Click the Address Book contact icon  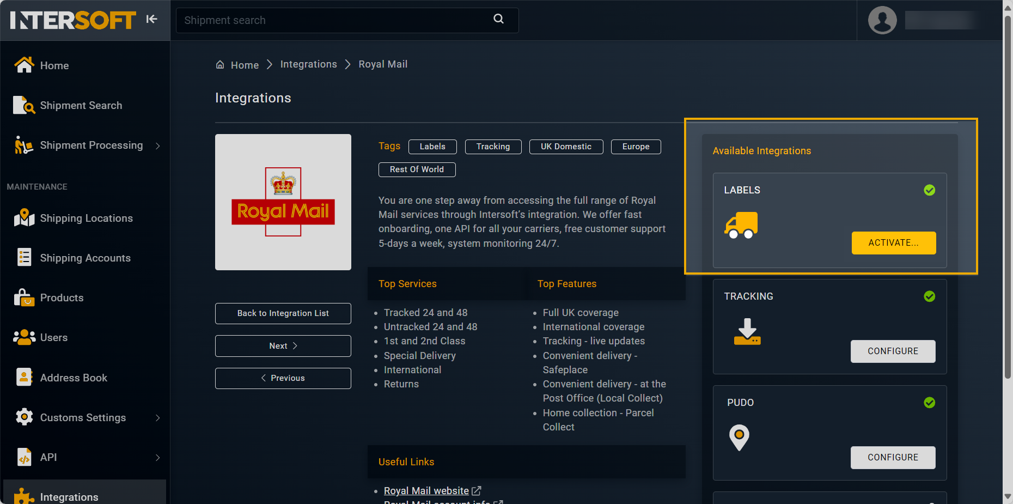24,377
